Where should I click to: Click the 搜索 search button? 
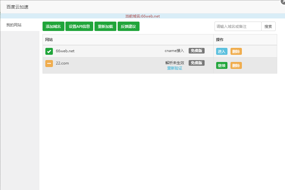tap(268, 26)
